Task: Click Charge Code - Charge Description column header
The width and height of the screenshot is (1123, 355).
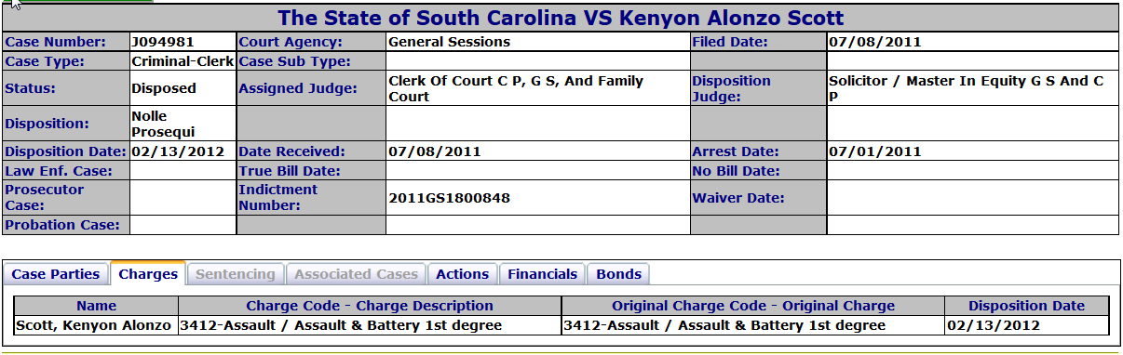Action: coord(370,306)
